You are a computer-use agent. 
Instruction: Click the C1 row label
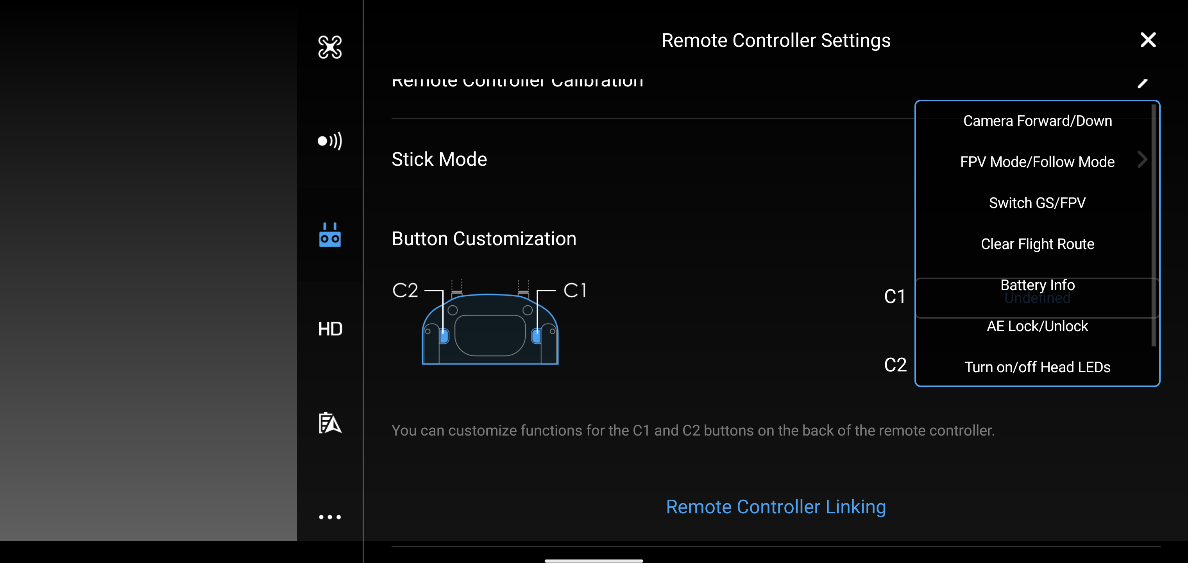pos(895,296)
